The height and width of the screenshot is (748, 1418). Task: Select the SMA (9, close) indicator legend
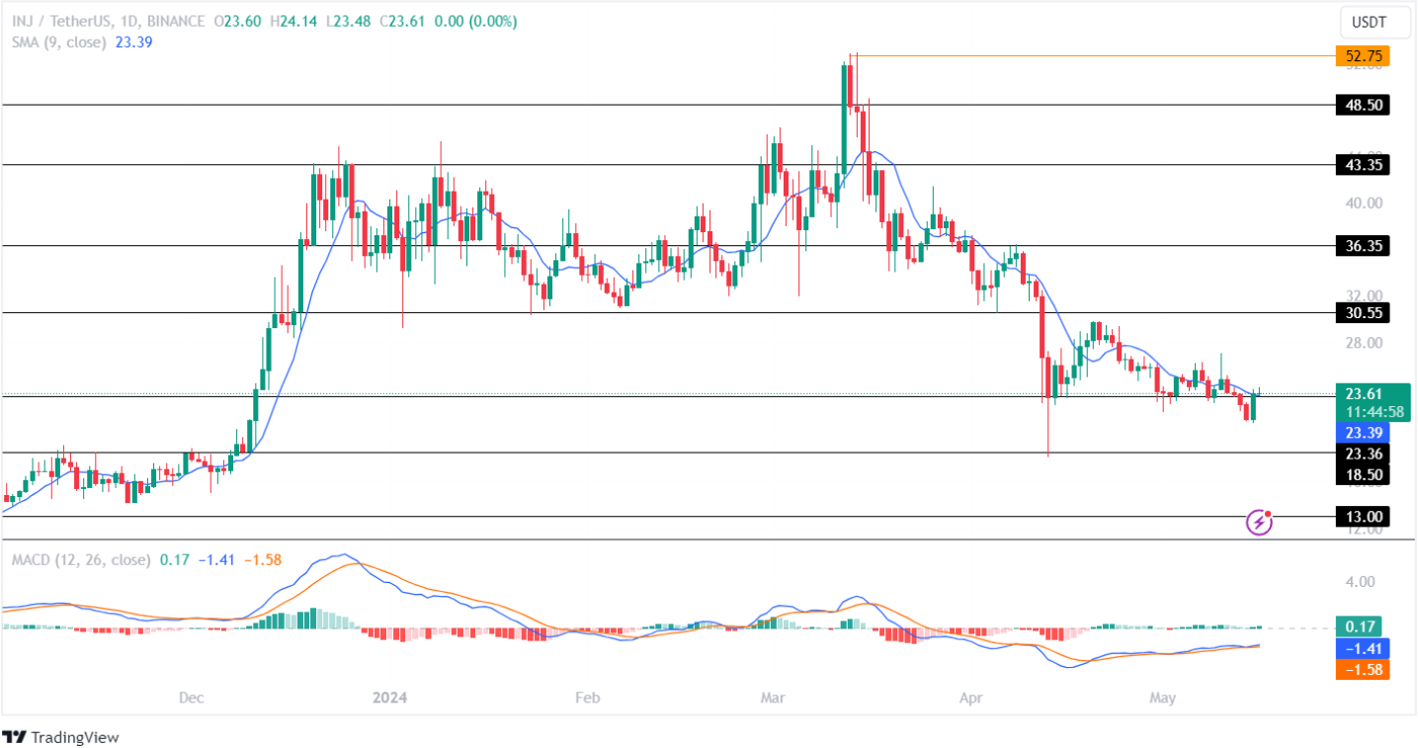59,42
